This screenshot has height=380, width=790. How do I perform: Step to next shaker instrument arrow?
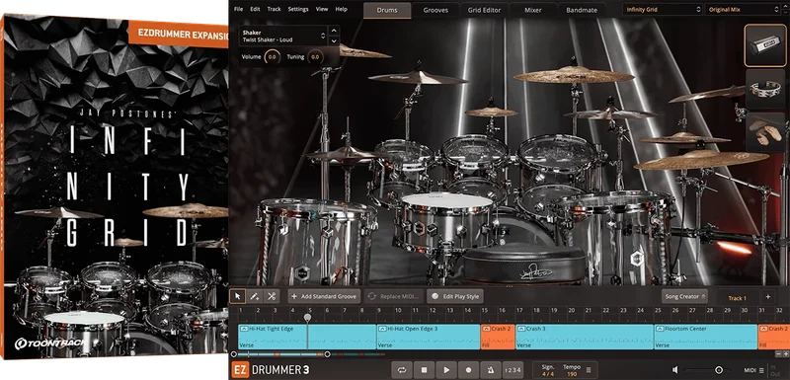[x=334, y=40]
